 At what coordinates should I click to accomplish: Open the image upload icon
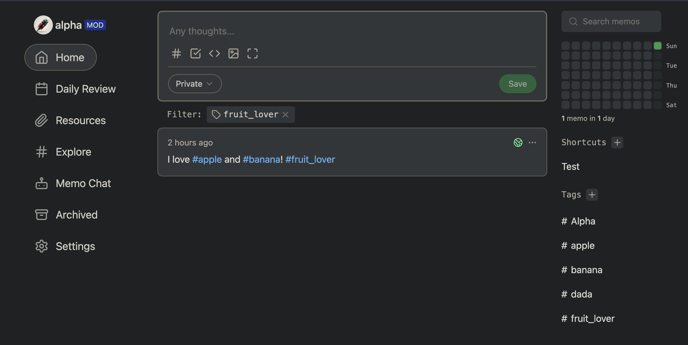tap(233, 53)
